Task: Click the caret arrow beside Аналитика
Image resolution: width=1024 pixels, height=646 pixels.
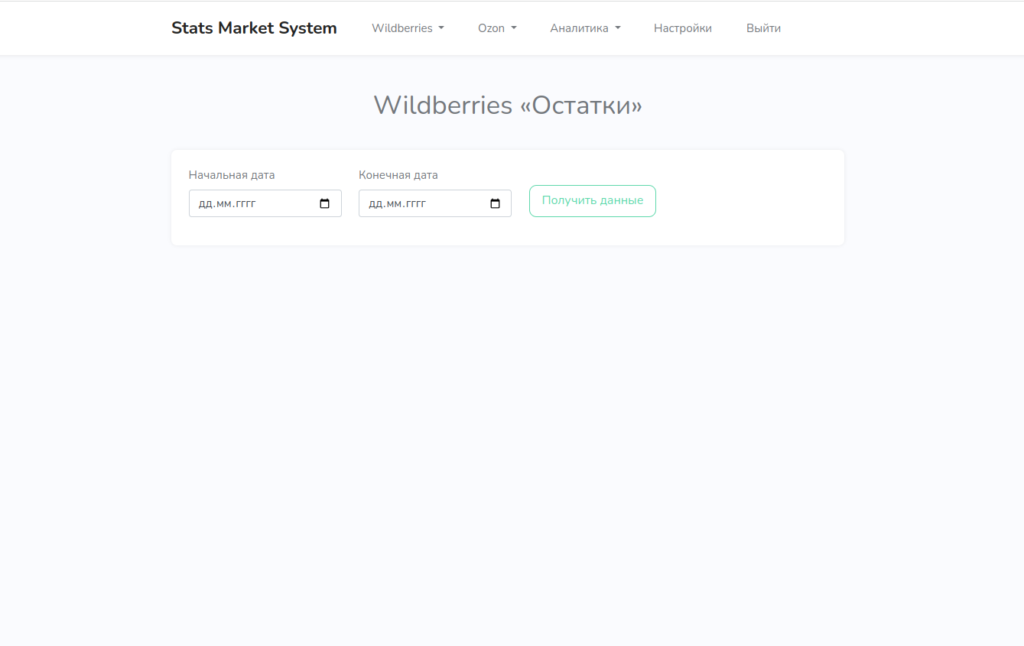Action: 617,28
